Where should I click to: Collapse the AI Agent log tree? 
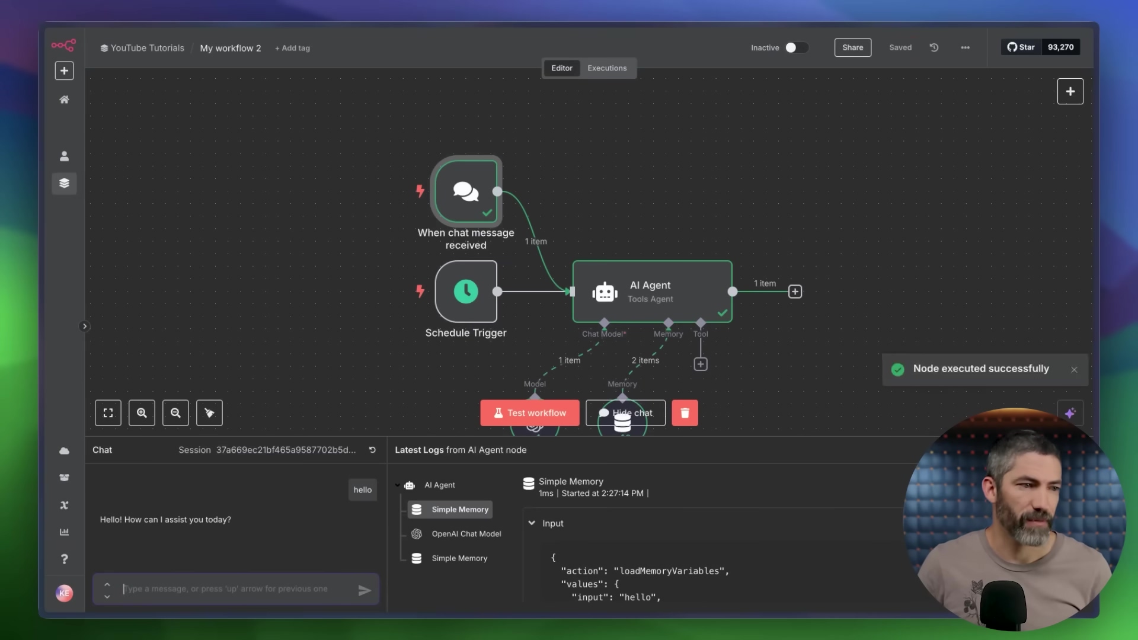coord(397,485)
